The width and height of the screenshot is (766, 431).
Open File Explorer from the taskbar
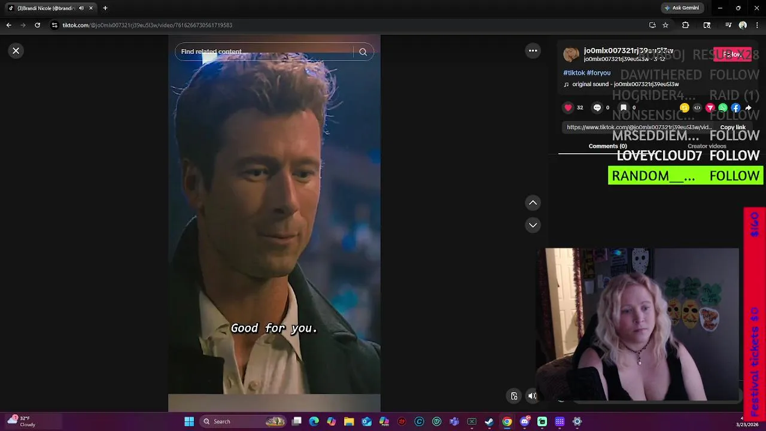[349, 421]
